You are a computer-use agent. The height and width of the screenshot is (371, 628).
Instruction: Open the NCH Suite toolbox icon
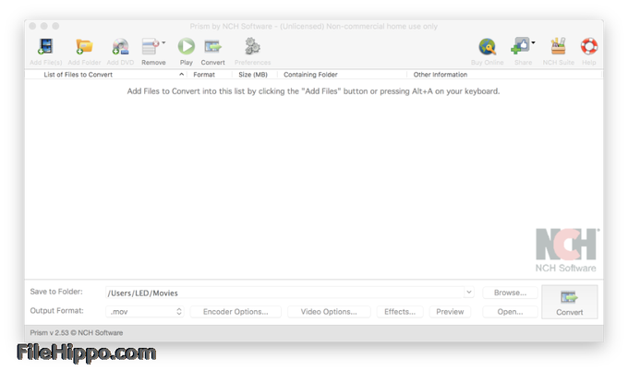pyautogui.click(x=559, y=46)
